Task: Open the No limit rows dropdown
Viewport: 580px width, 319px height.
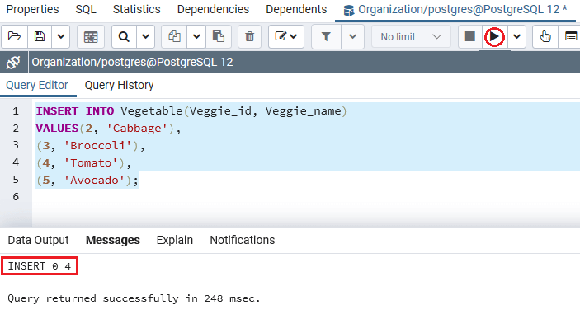Action: (411, 36)
